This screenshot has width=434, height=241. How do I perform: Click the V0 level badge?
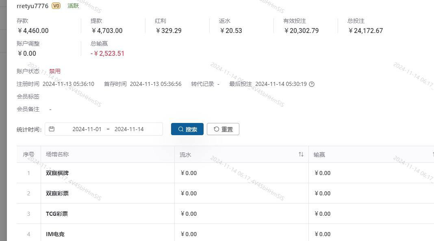(56, 6)
